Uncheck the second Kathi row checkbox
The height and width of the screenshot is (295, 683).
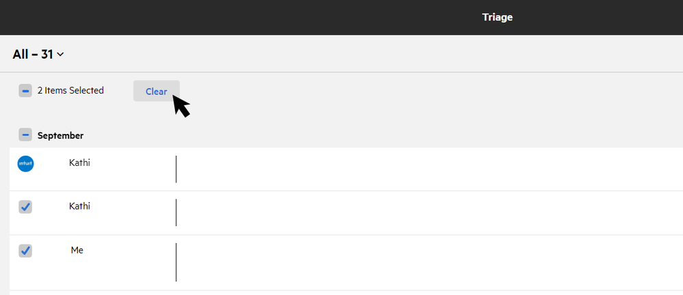pyautogui.click(x=25, y=206)
